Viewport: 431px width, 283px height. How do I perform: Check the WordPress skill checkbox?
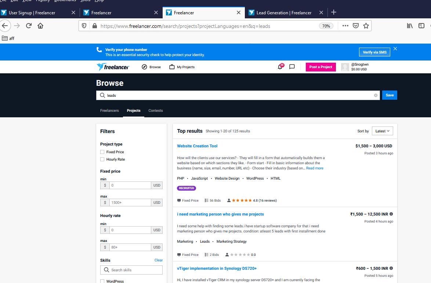(102, 281)
